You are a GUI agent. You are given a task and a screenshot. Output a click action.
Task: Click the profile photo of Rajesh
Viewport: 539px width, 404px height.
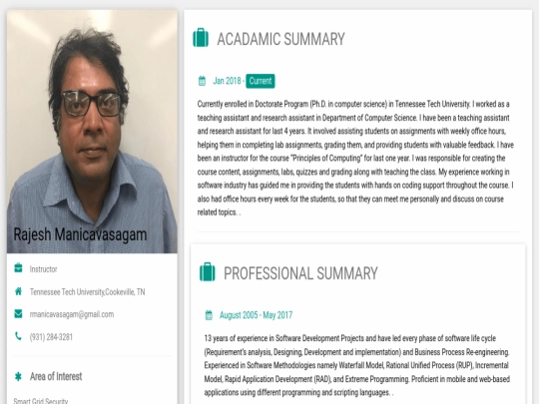(92, 132)
